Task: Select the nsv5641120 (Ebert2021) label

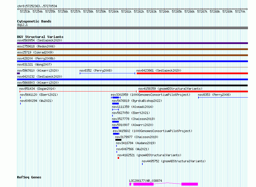Action: pyautogui.click(x=39, y=95)
